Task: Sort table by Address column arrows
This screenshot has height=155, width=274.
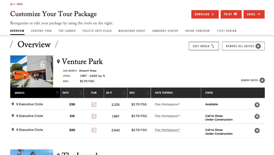Action: click(x=57, y=93)
